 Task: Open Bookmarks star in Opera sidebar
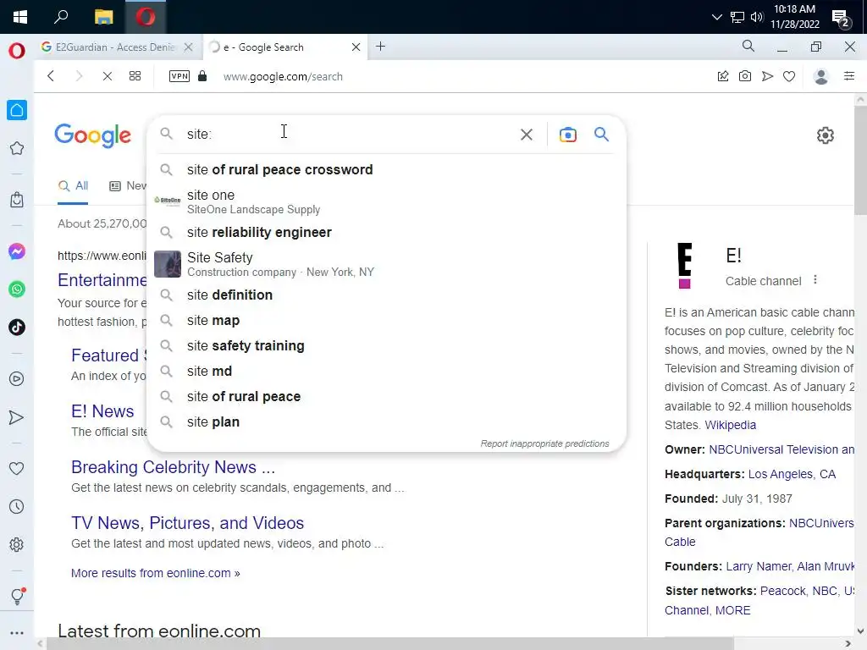click(x=17, y=148)
